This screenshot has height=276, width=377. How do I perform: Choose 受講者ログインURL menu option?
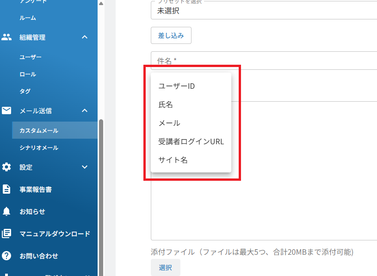pyautogui.click(x=191, y=141)
